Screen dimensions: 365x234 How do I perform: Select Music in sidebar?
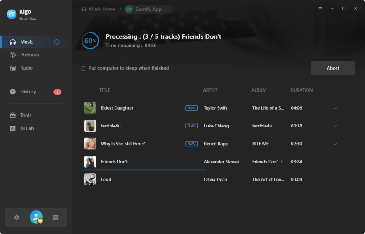[26, 42]
